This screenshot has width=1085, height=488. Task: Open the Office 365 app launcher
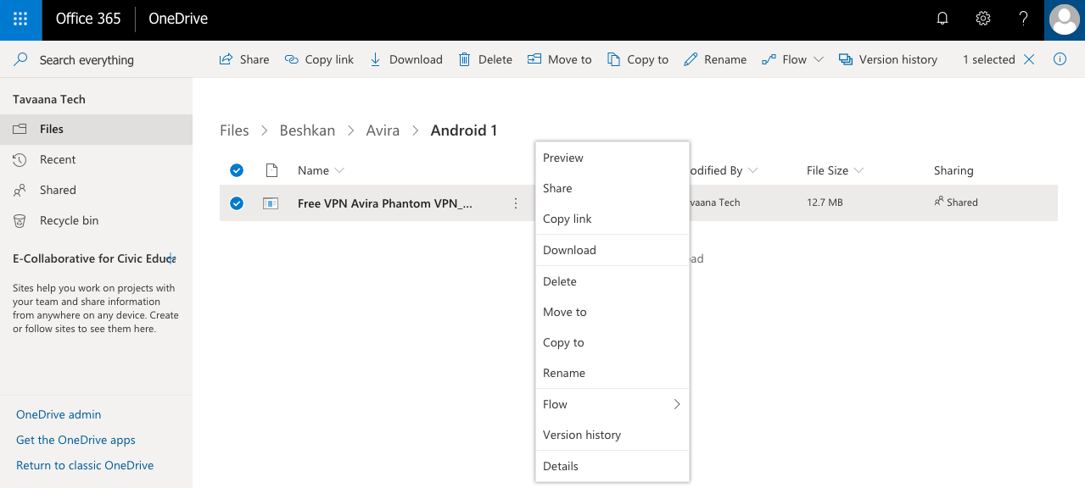20,19
